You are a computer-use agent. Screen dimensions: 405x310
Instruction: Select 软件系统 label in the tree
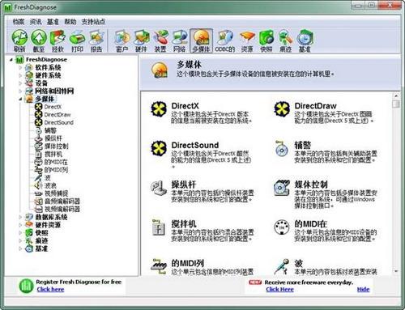coord(48,67)
